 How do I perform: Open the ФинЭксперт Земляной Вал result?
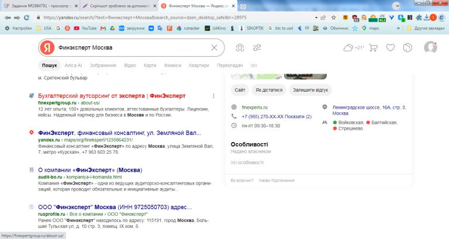[120, 133]
